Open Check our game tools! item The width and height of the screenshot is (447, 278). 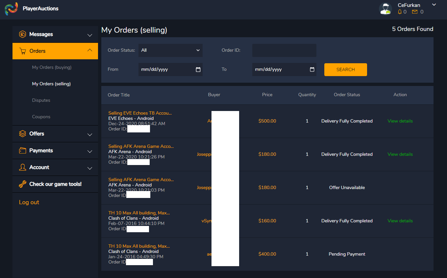(55, 184)
